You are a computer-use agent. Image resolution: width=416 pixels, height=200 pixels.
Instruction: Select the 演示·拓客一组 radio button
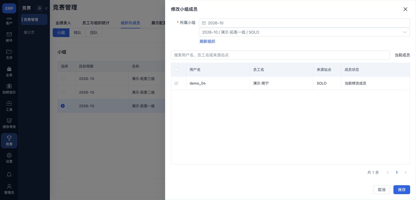(x=63, y=106)
